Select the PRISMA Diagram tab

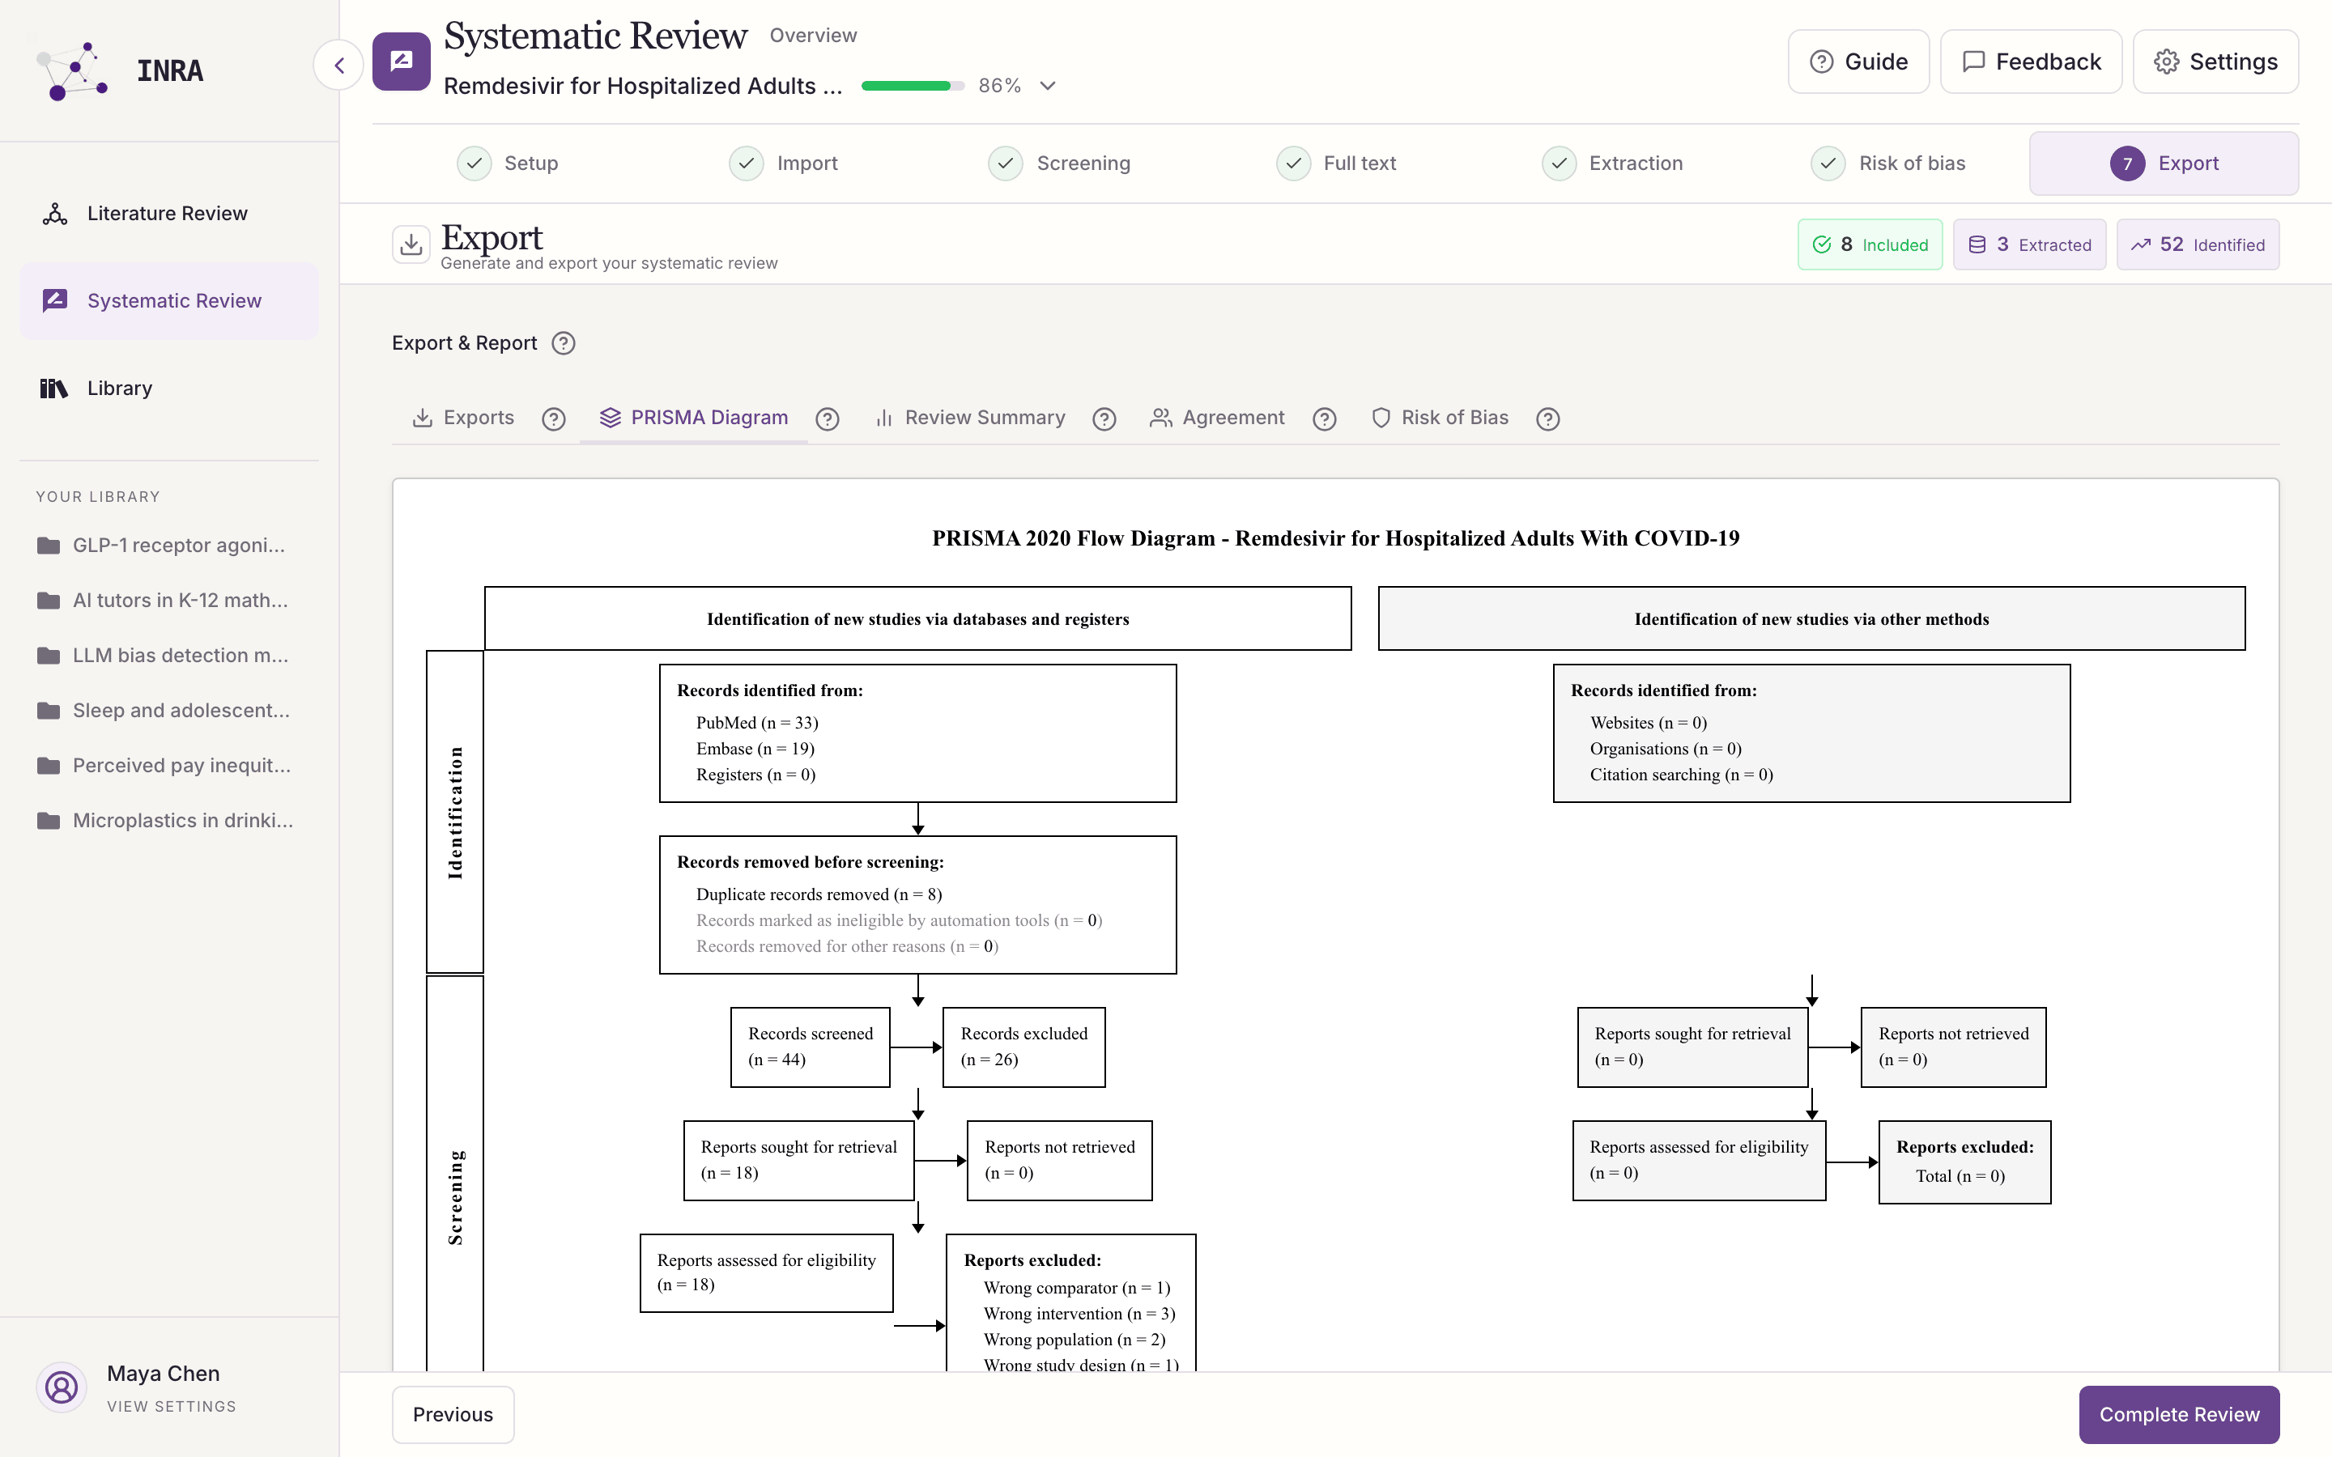point(694,417)
